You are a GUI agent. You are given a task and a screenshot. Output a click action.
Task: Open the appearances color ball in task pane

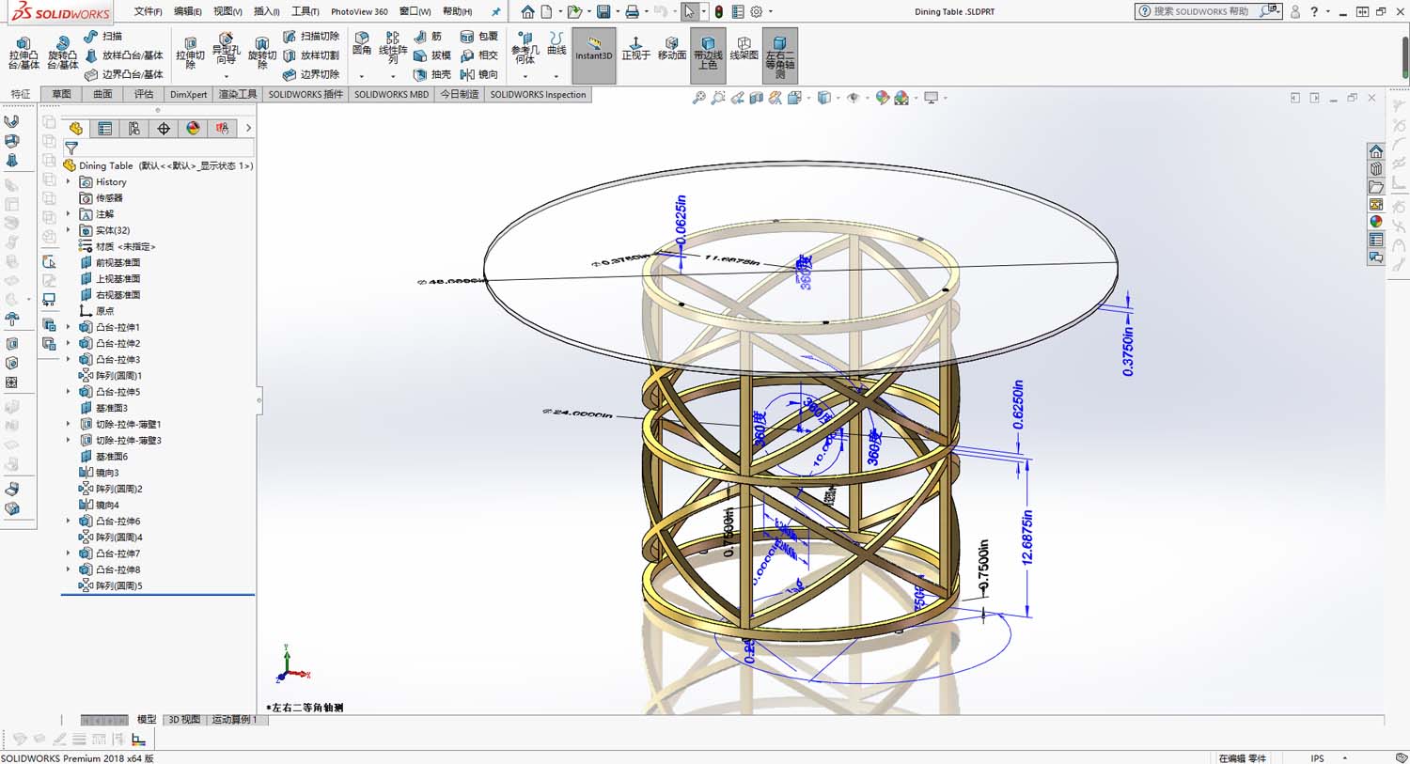pos(1376,222)
